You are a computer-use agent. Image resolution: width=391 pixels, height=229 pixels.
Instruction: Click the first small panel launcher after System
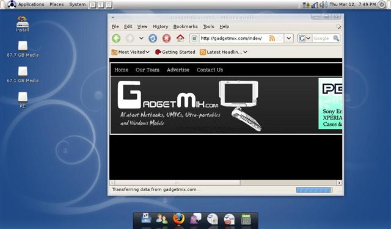pos(92,5)
